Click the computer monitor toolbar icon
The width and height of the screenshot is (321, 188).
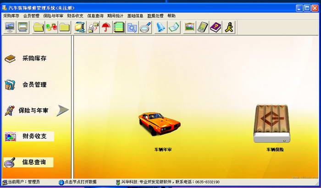[10, 27]
